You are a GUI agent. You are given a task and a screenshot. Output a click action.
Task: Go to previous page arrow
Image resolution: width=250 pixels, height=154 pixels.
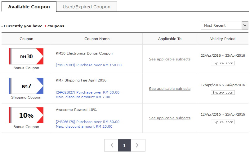(111, 145)
